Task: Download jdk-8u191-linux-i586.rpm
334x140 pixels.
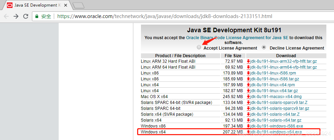Action: click(x=273, y=73)
